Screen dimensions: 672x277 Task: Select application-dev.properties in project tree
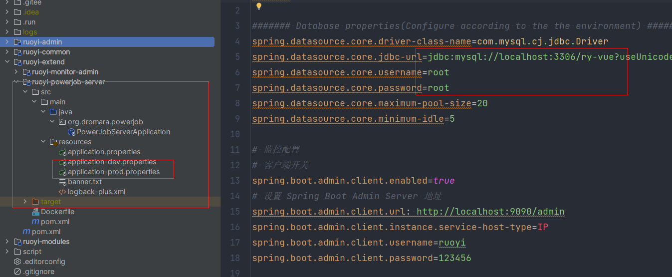(112, 162)
